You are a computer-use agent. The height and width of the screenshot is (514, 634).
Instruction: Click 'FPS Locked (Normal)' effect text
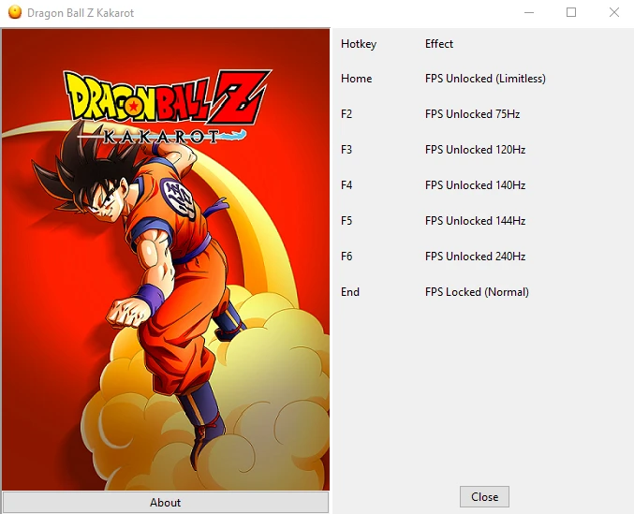(x=477, y=292)
